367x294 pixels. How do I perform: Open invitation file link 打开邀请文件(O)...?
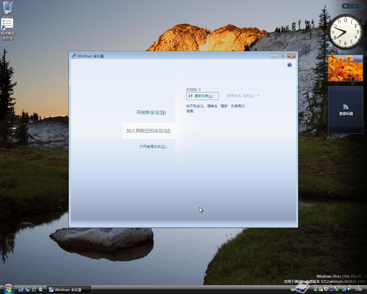coord(154,146)
